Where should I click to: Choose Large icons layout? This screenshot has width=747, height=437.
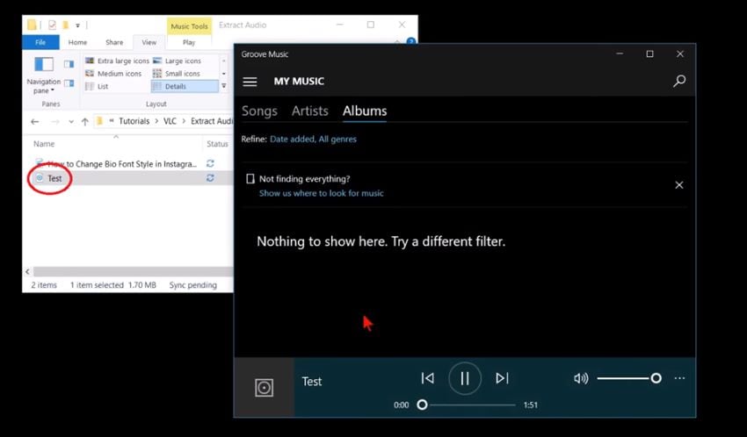(x=178, y=61)
